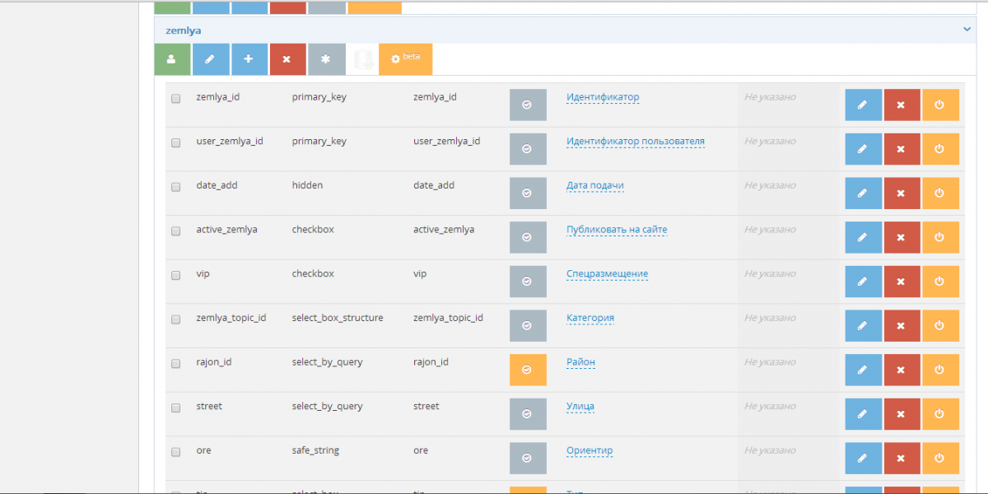The image size is (988, 494).
Task: Collapse the zemlya panel using chevron
Action: 967,30
